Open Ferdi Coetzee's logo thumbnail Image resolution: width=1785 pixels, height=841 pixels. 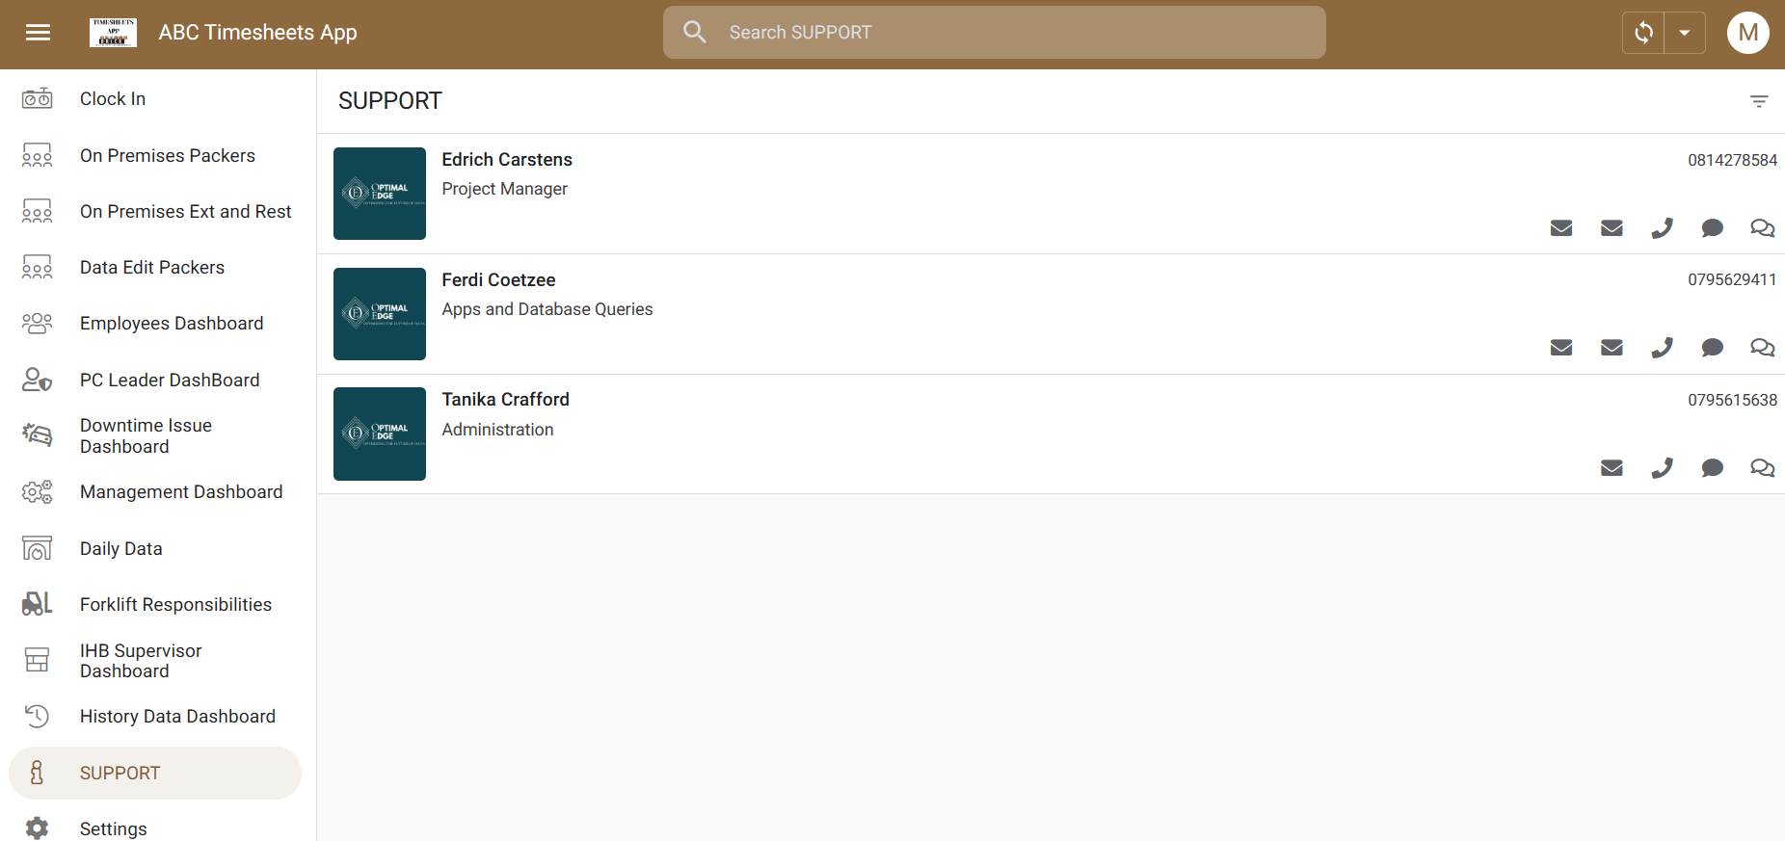380,314
